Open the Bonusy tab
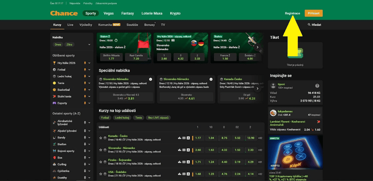This screenshot has height=181, width=373. [x=149, y=25]
